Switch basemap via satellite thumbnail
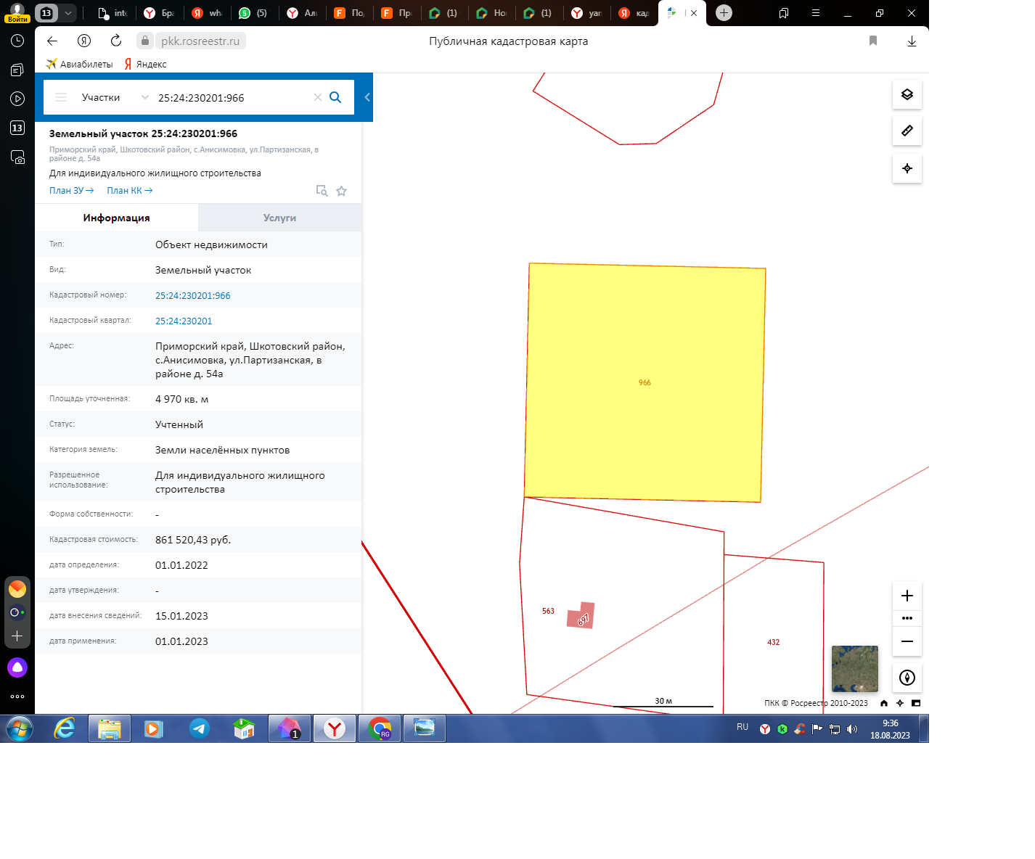This screenshot has height=859, width=1035. [854, 668]
